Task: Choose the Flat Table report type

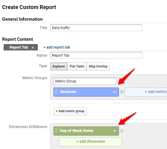Action: coord(77,67)
